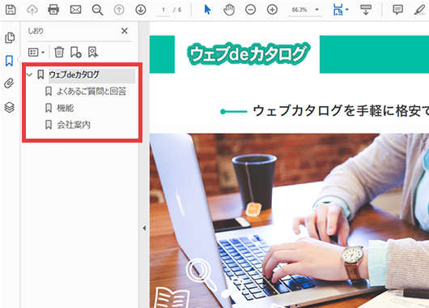Click the Save file icon
429x308 pixels.
[11, 10]
